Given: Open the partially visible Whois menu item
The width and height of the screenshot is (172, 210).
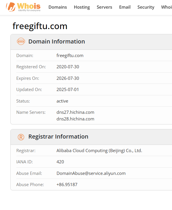Looking at the screenshot, I should [x=167, y=7].
